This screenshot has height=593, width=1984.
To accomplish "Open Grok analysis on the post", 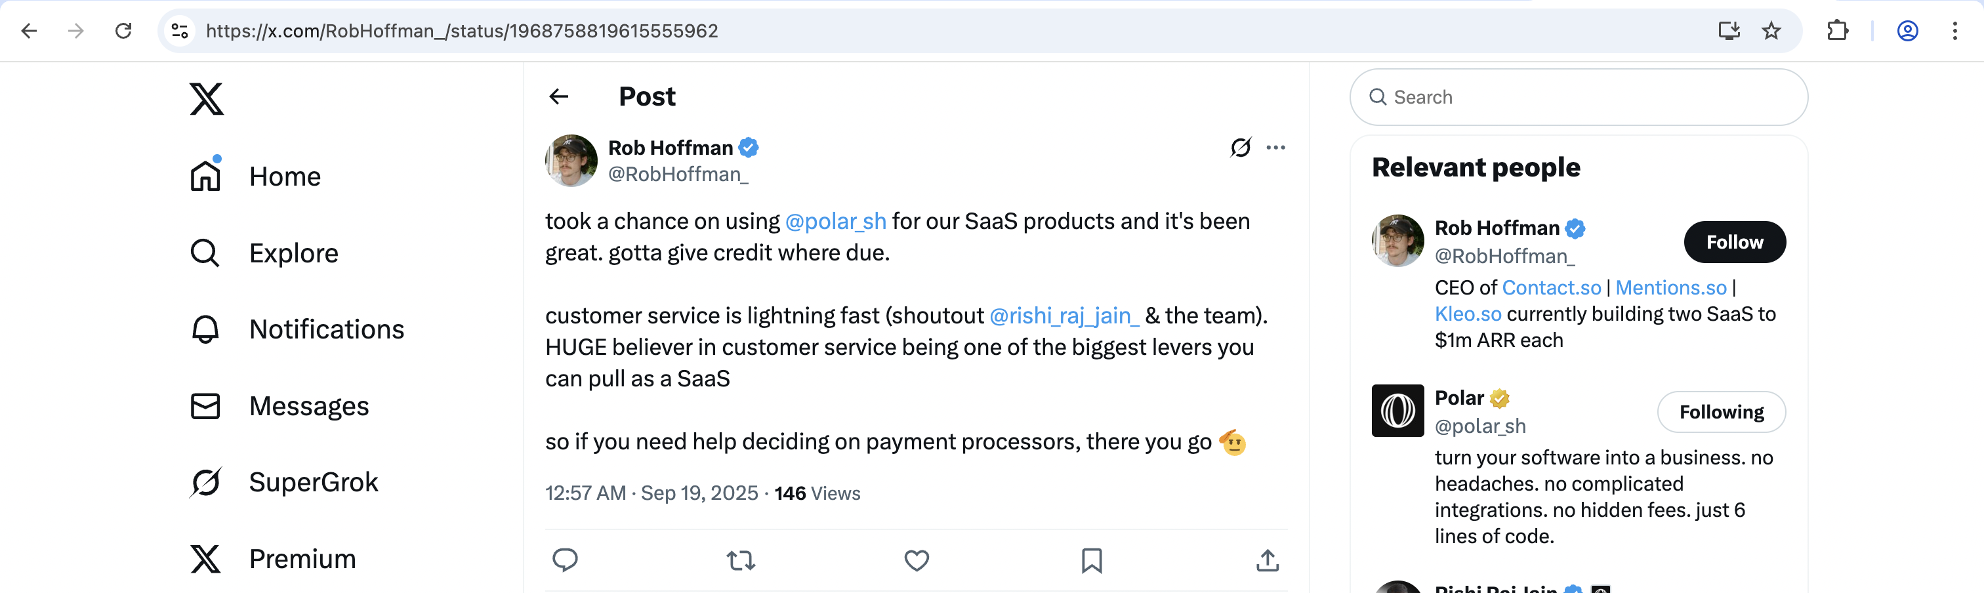I will point(1241,147).
